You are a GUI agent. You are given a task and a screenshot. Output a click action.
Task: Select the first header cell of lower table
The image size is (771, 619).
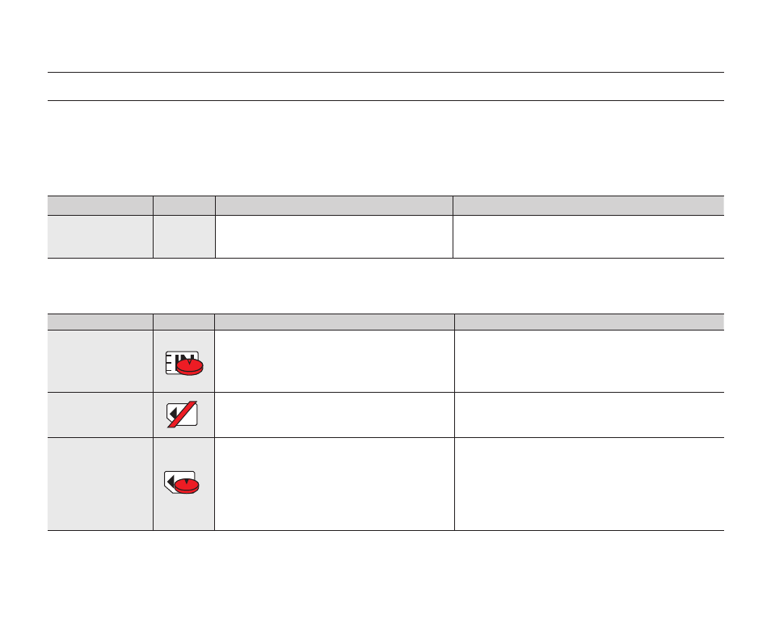coord(100,322)
